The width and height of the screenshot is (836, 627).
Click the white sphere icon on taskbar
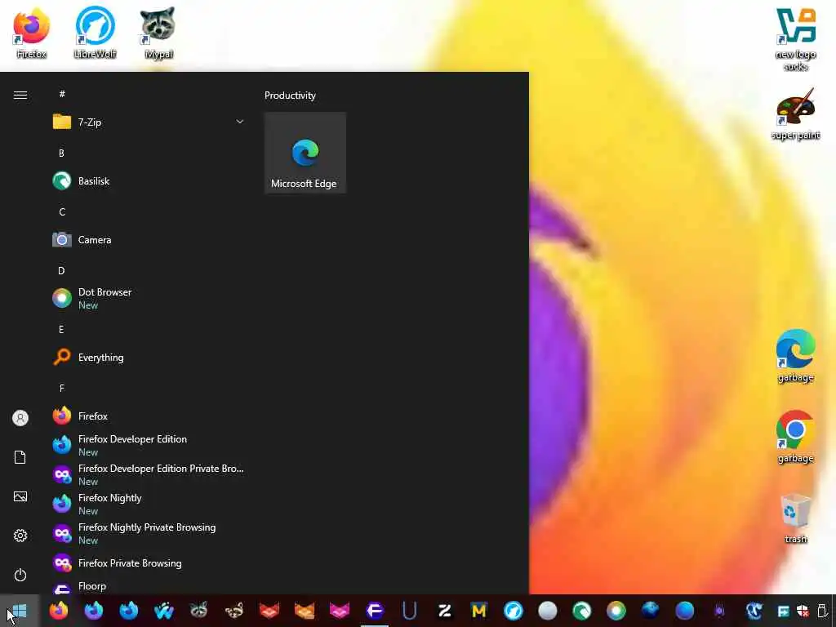click(x=548, y=611)
